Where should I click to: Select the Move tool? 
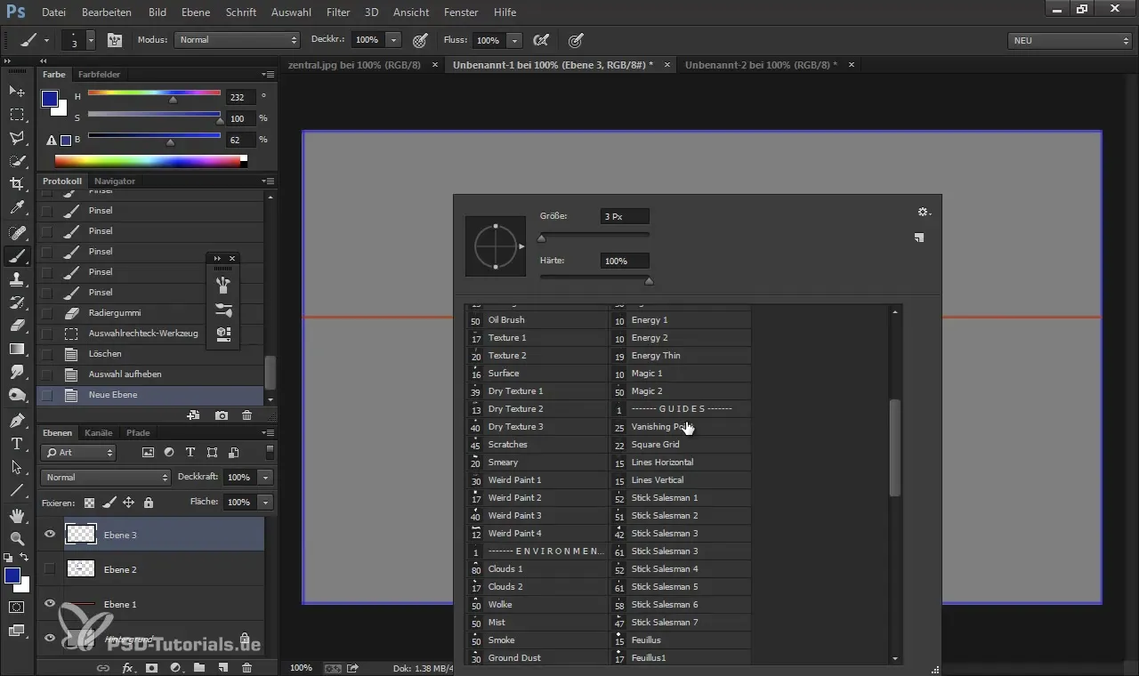[x=17, y=92]
